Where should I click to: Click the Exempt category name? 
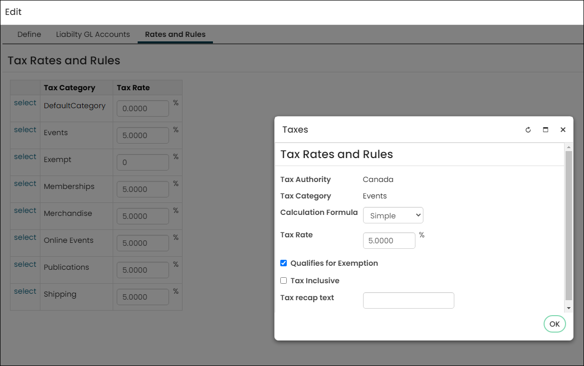[x=57, y=160]
